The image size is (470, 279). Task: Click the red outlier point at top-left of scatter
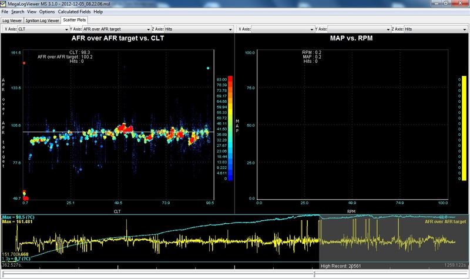[x=24, y=62]
